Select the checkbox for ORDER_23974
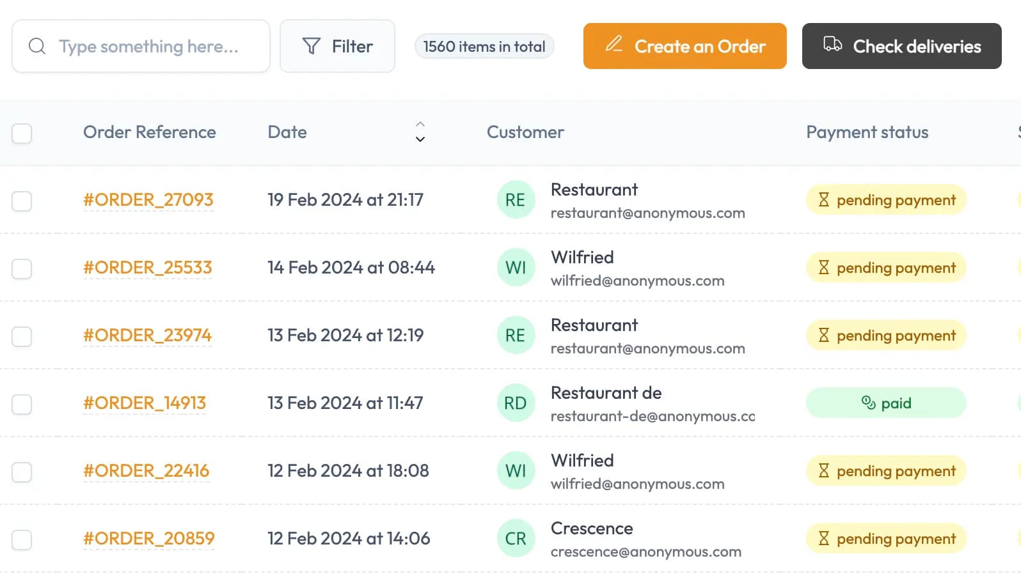Screen dimensions: 1021x579 click(x=22, y=337)
